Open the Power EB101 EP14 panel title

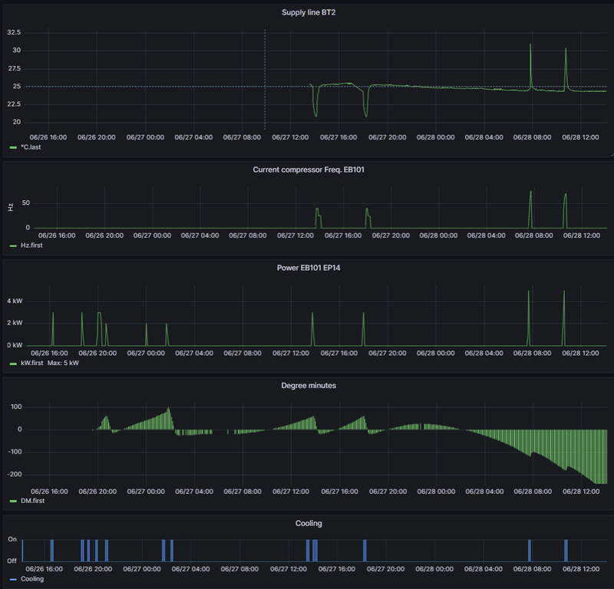[309, 268]
